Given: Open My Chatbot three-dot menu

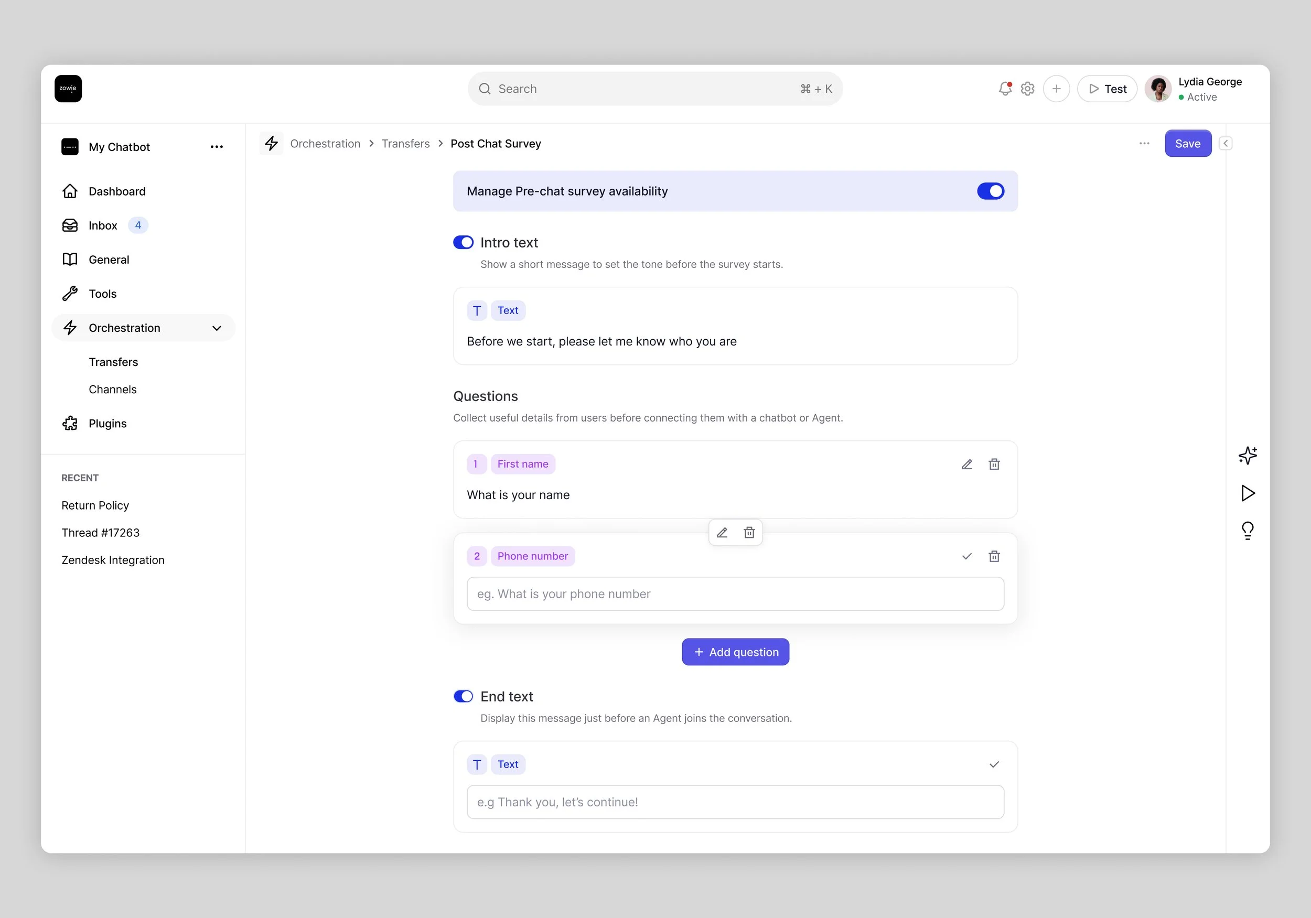Looking at the screenshot, I should (x=217, y=147).
